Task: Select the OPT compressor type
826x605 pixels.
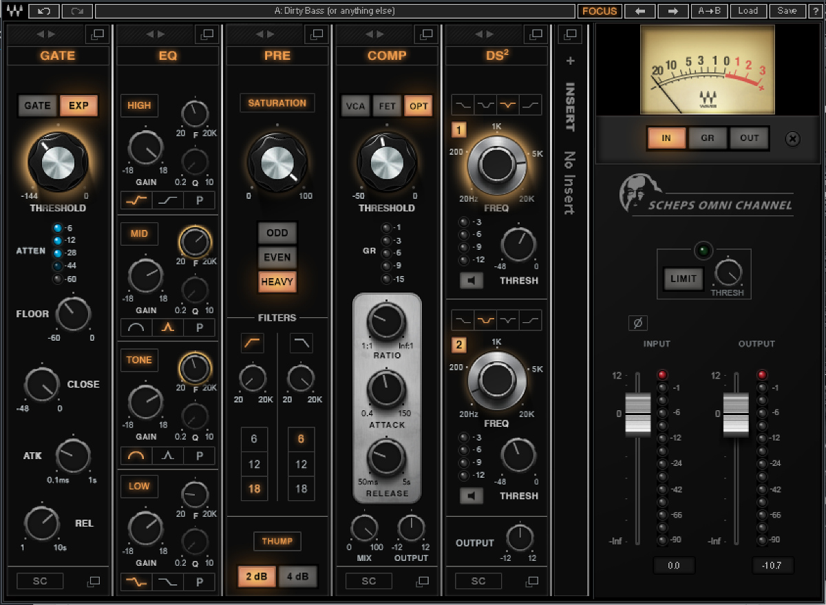Action: [x=419, y=106]
